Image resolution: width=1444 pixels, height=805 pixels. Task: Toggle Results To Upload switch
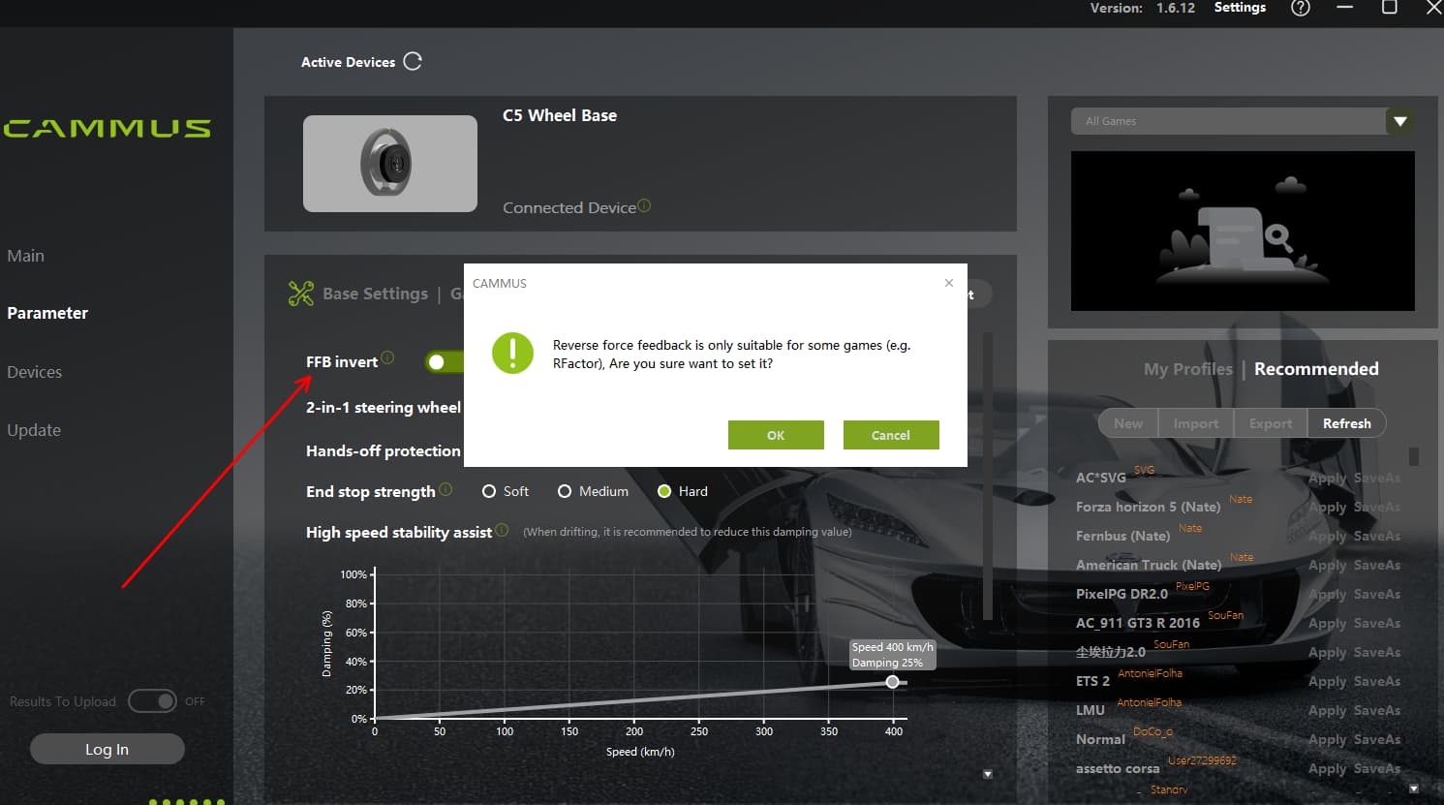[x=153, y=700]
